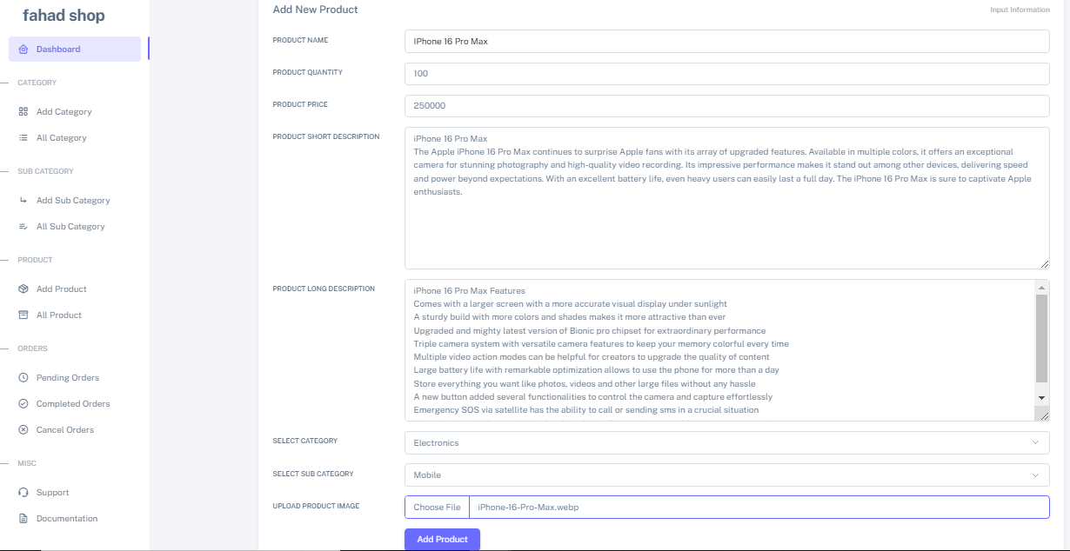Screen dimensions: 1070x551
Task: Click the Documentation file icon
Action: tap(23, 519)
